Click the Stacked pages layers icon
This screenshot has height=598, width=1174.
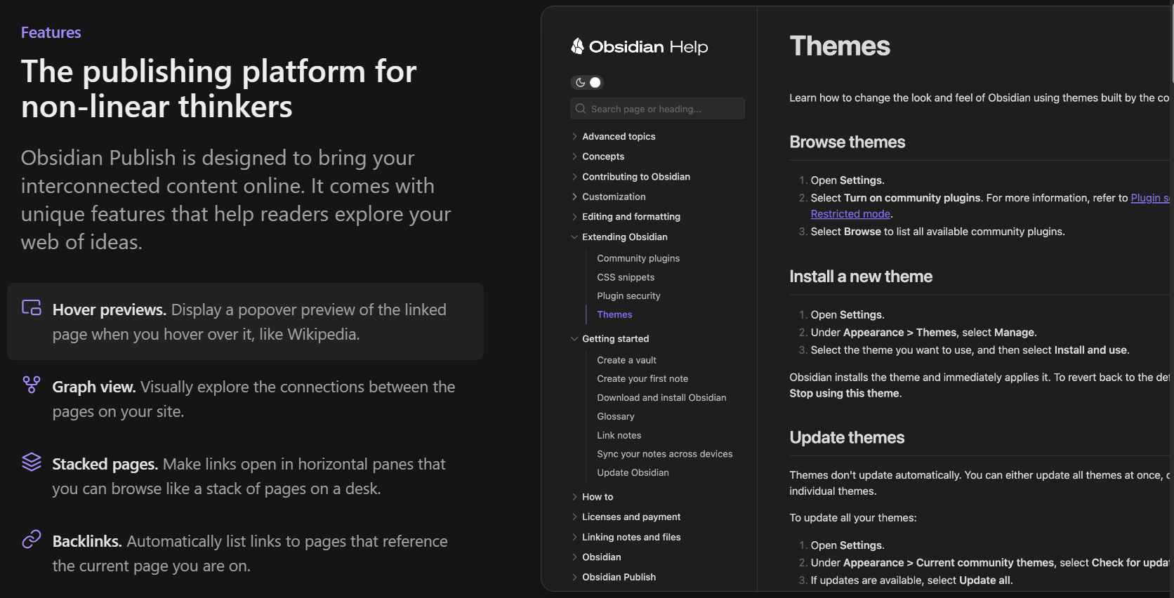32,462
